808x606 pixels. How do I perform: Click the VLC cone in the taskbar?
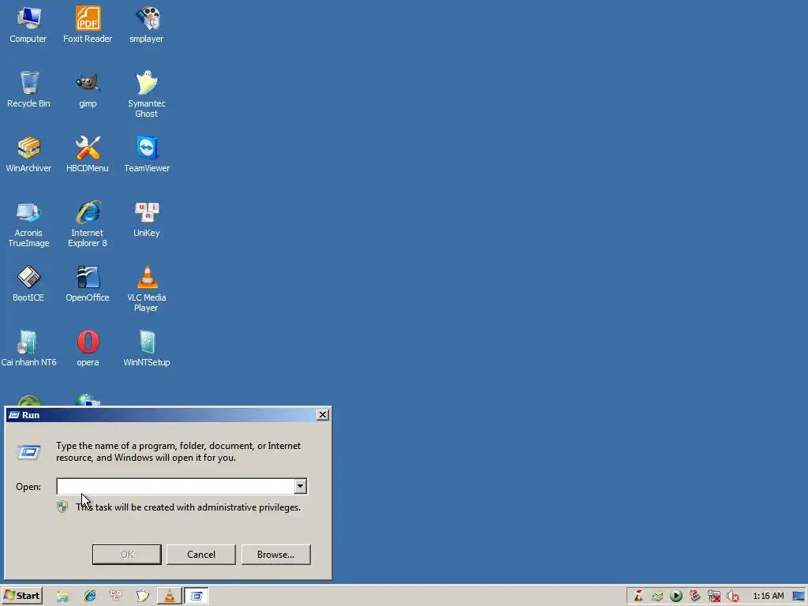click(169, 597)
